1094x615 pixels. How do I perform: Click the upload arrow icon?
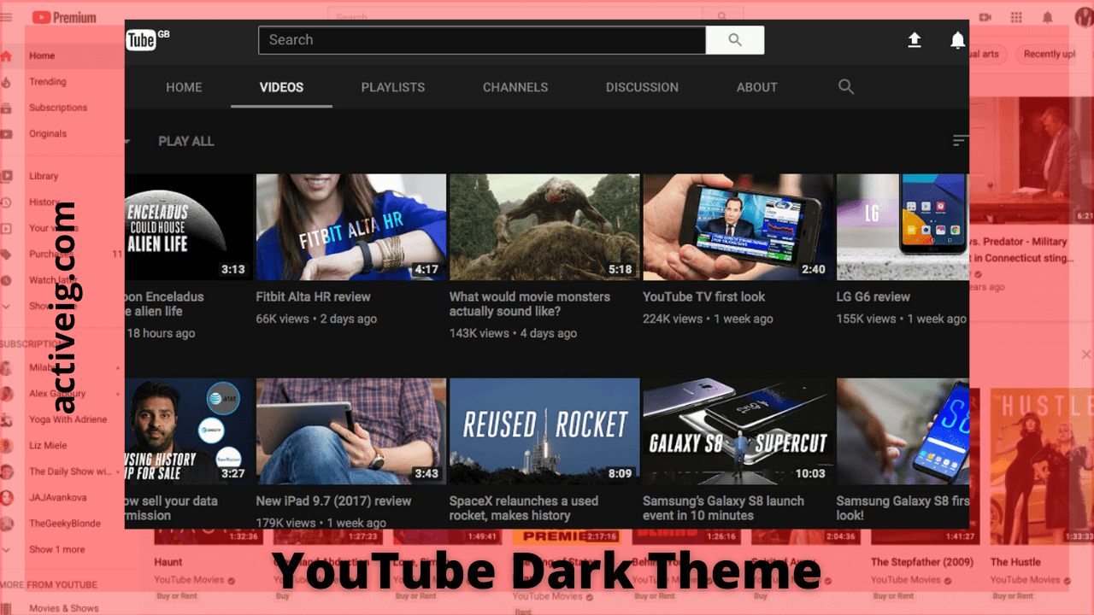pos(915,40)
